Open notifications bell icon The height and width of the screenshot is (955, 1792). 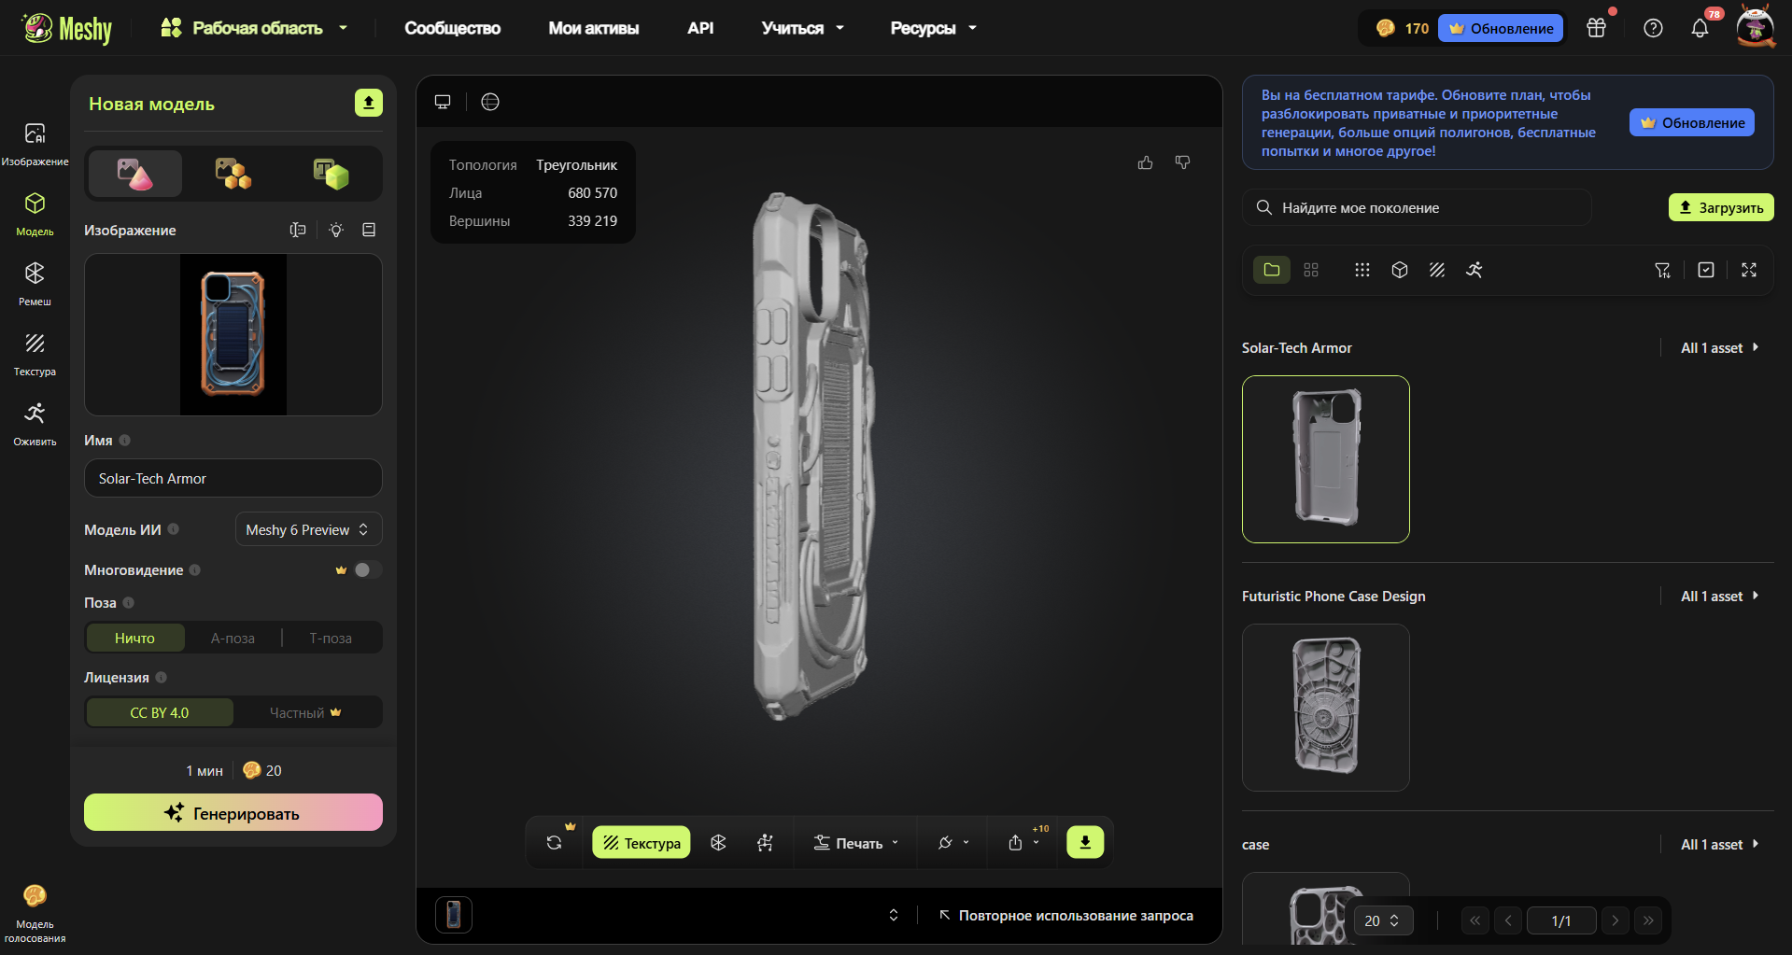pyautogui.click(x=1700, y=28)
